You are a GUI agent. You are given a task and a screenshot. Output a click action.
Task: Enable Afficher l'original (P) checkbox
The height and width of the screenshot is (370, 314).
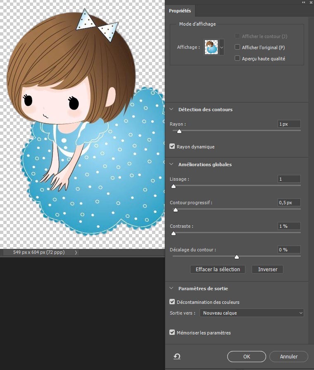[x=237, y=48]
